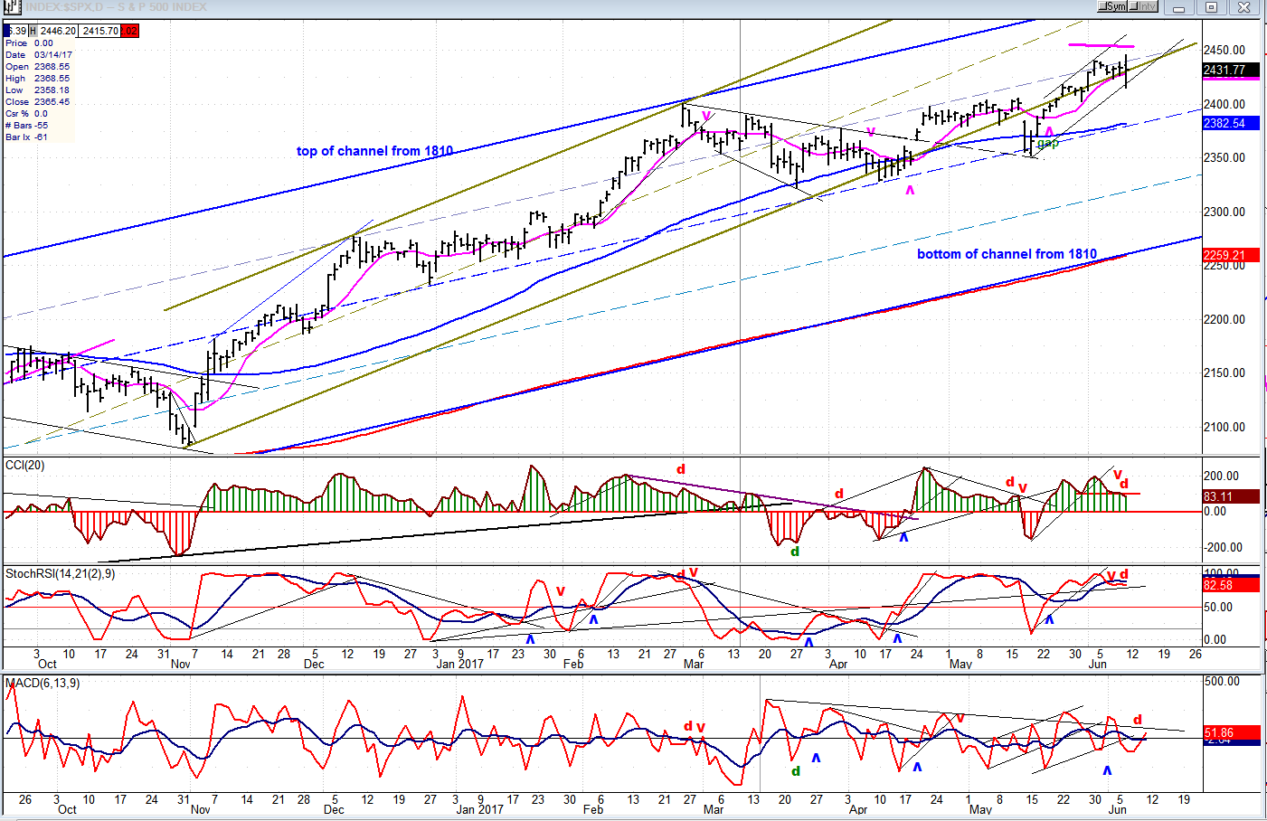The width and height of the screenshot is (1267, 821).
Task: Select the 2446.20 high value field
Action: 58,31
